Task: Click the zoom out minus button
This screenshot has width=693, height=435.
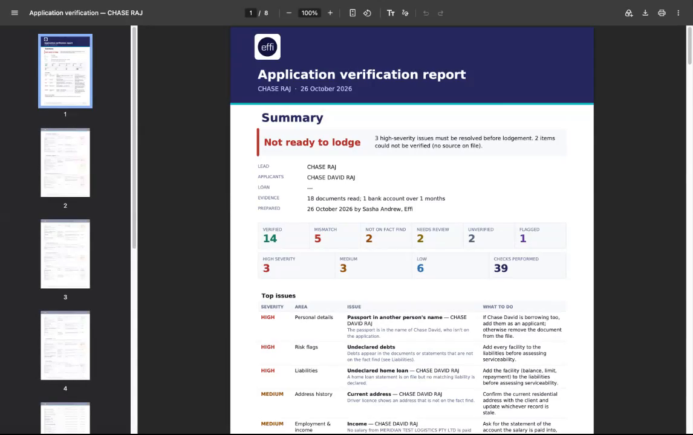Action: tap(288, 13)
